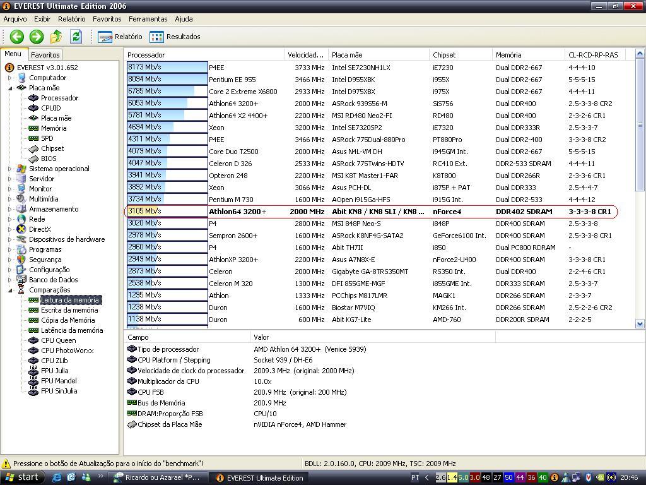Open the Favoritos menu
Image resolution: width=646 pixels, height=485 pixels.
click(107, 19)
